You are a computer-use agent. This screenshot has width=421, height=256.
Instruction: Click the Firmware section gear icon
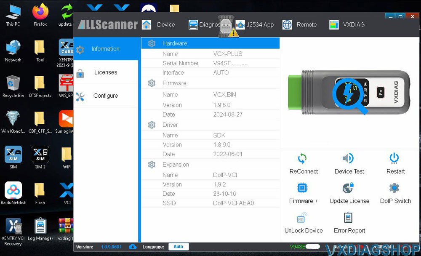[x=152, y=83]
